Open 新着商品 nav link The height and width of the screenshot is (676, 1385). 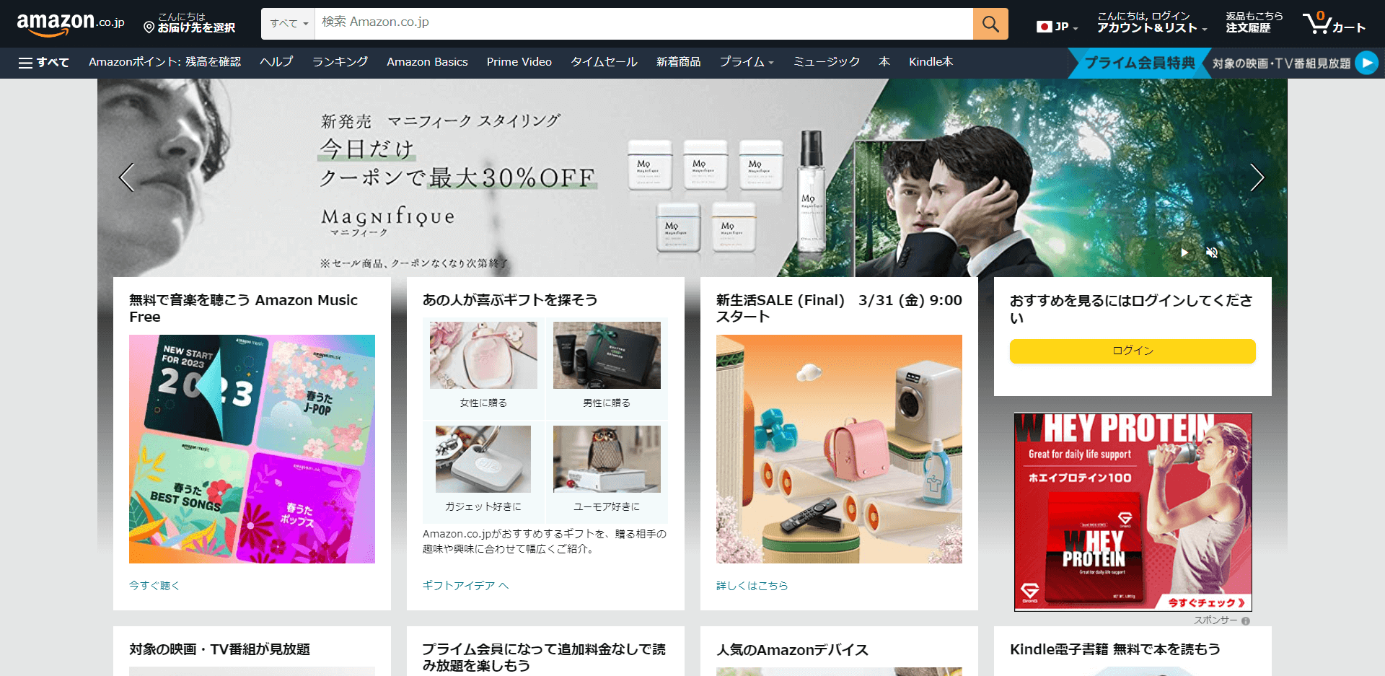[x=678, y=63]
